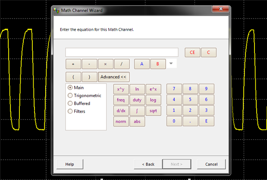Insert the norm function
Screen dimensions: 267x180
tap(121, 121)
